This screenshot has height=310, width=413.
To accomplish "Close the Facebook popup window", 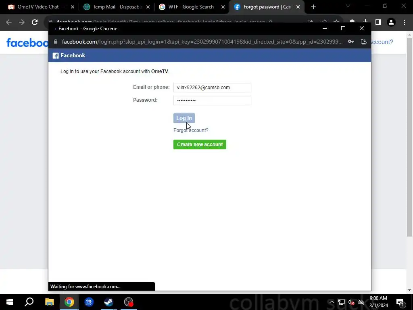I will [362, 29].
